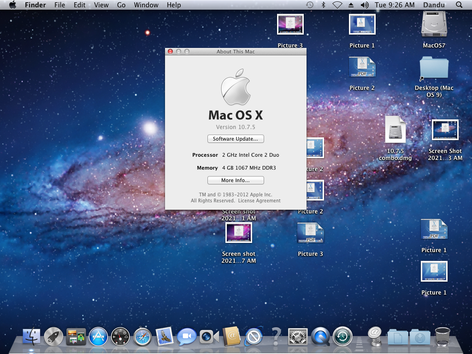This screenshot has width=472, height=354.
Task: Click the "4 GB 1067 MHz DDR3" text
Action: 249,168
